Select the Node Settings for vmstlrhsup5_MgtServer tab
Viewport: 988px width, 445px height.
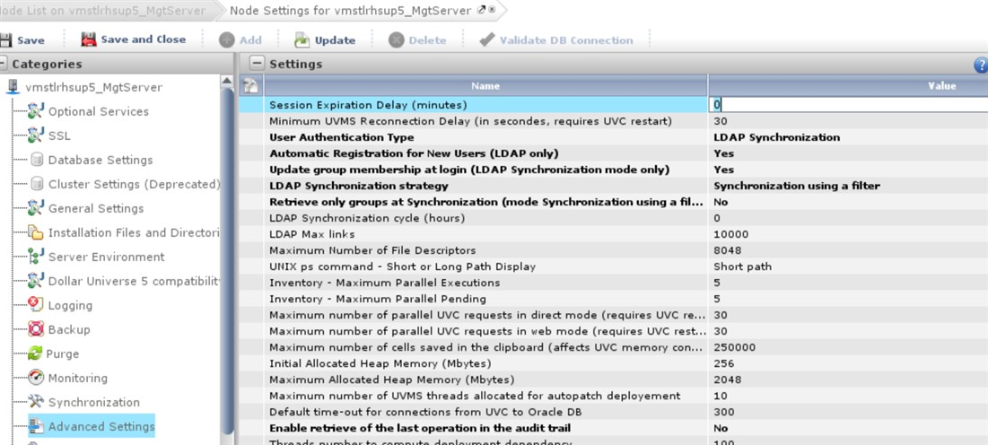coord(350,11)
